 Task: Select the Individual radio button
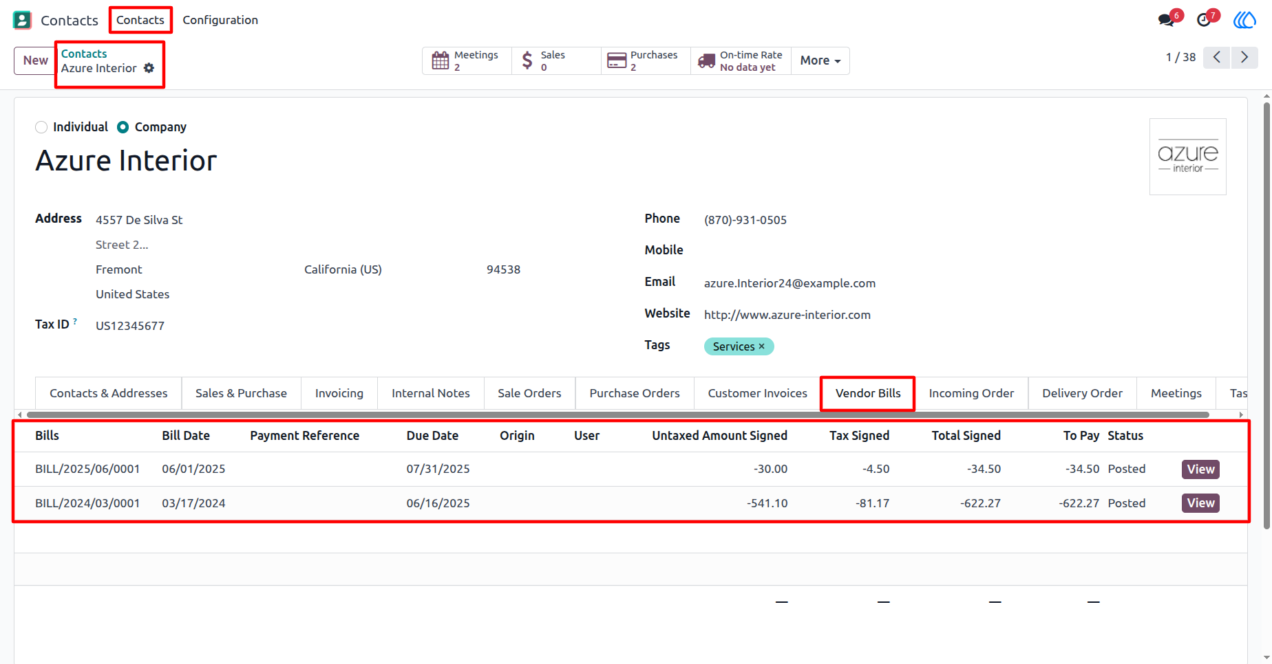click(x=41, y=127)
